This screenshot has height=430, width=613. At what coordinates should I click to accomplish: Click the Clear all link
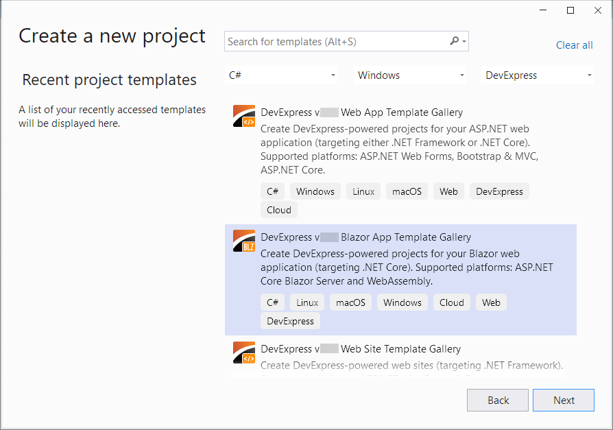tap(574, 45)
